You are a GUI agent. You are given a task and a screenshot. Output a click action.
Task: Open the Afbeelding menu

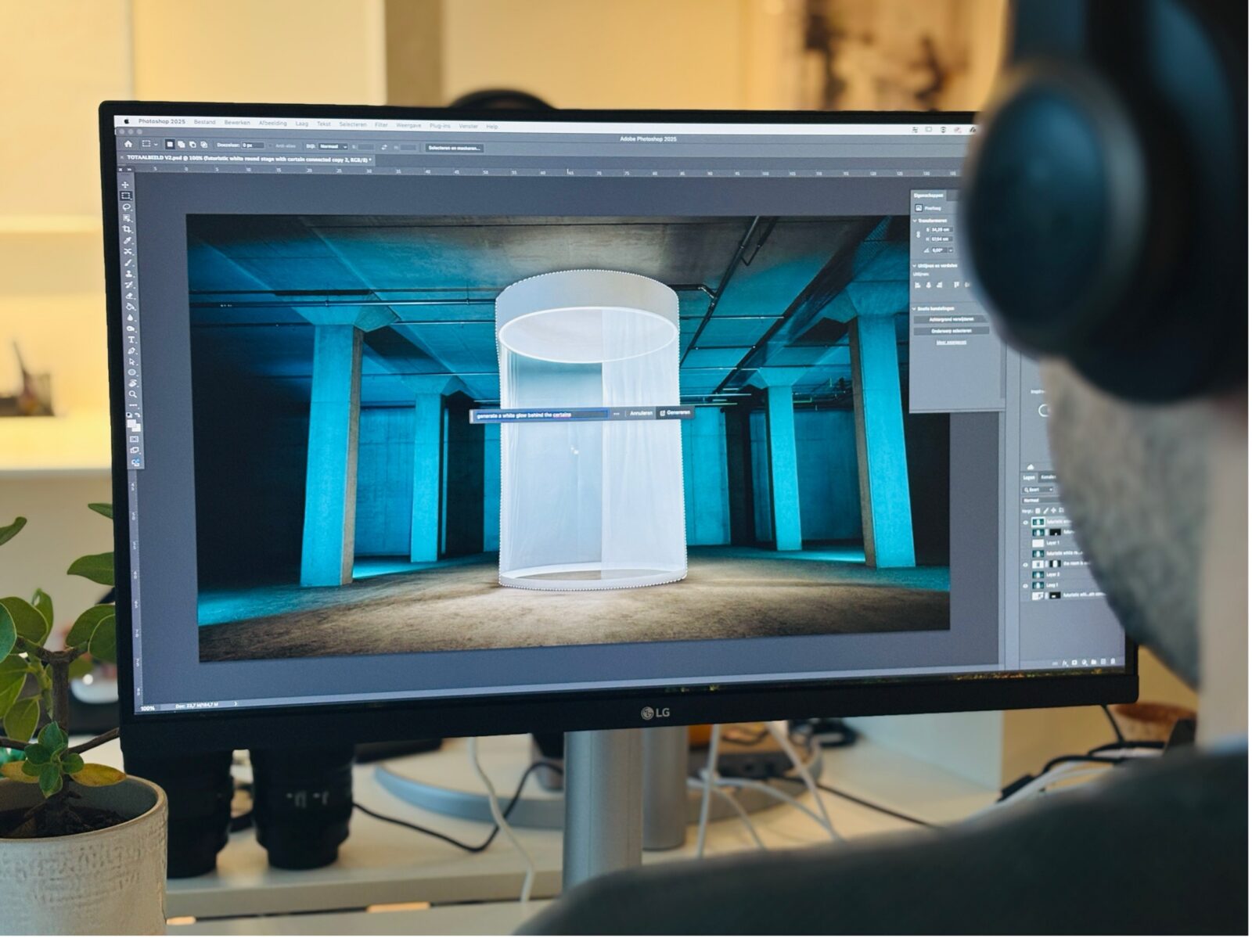coord(272,123)
